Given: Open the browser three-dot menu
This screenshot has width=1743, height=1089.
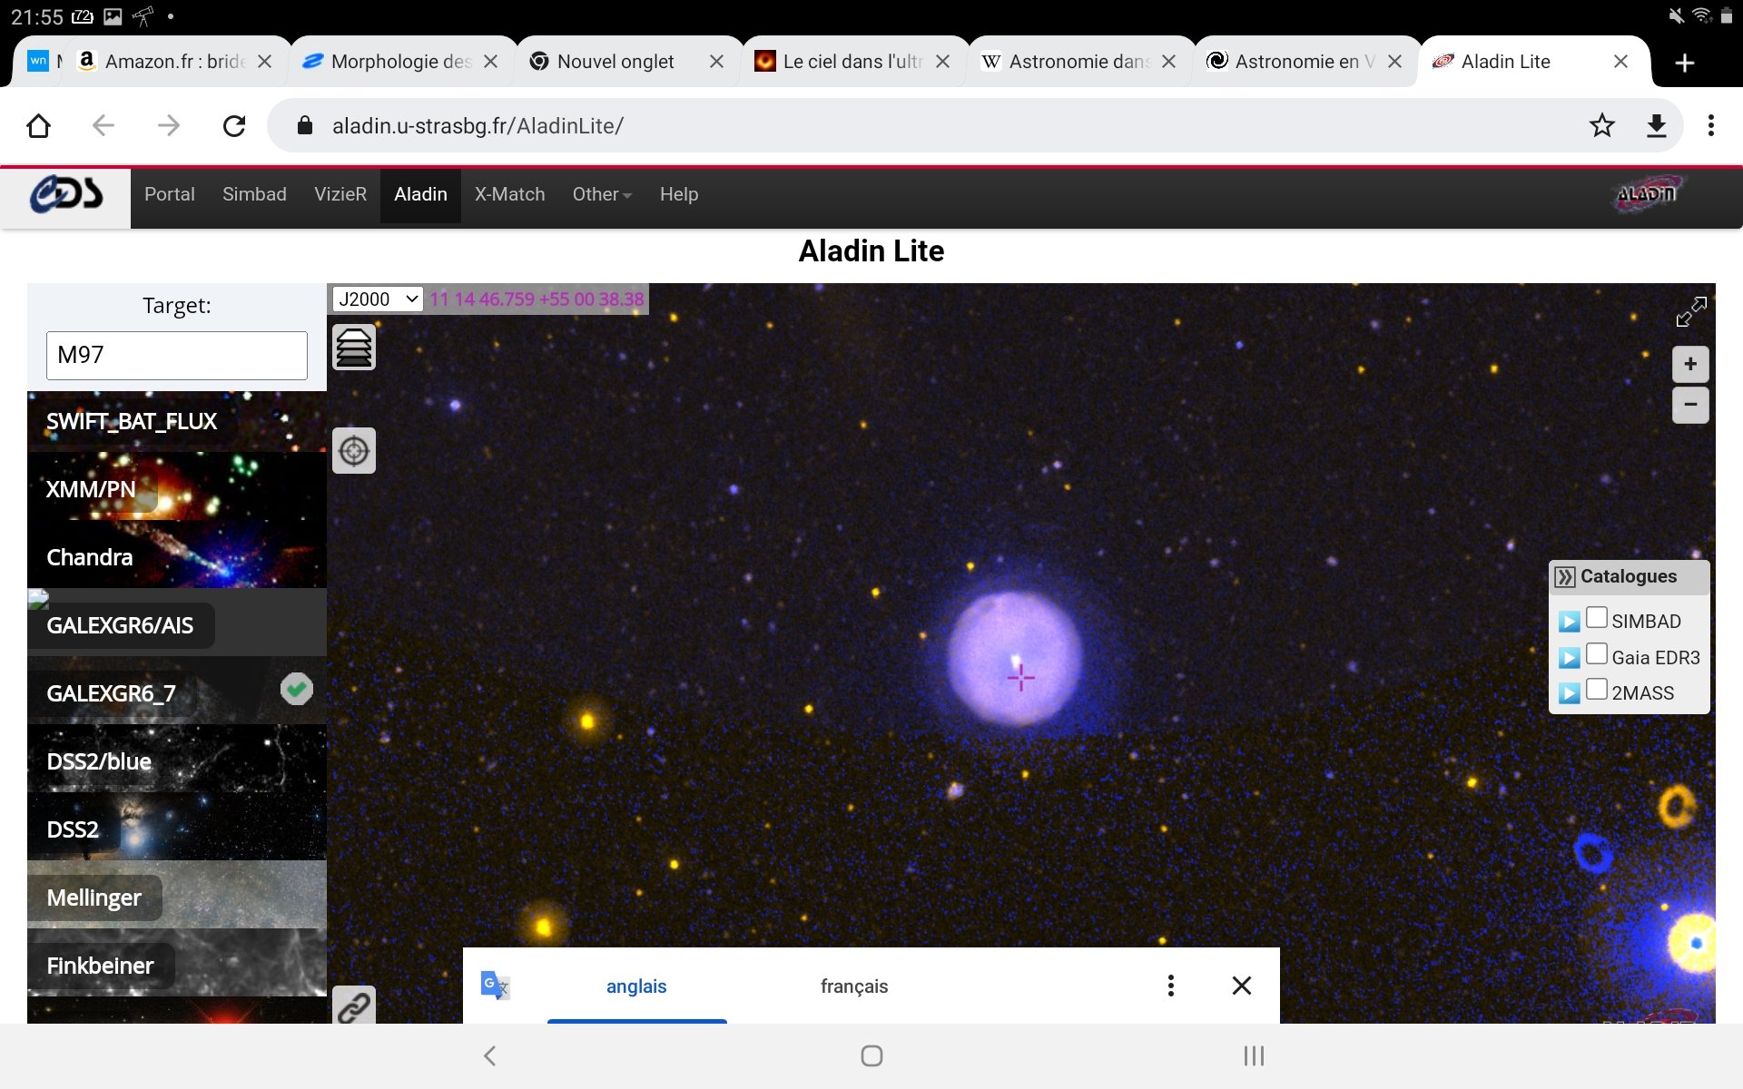Looking at the screenshot, I should pyautogui.click(x=1711, y=125).
